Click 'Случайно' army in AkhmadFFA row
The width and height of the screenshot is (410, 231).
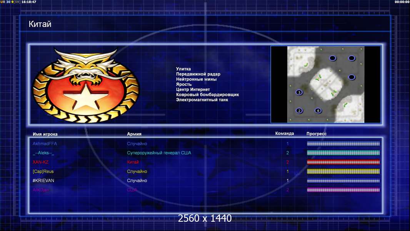pyautogui.click(x=137, y=144)
